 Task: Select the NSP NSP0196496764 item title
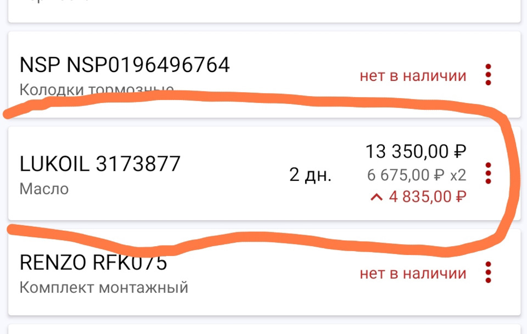click(x=125, y=65)
